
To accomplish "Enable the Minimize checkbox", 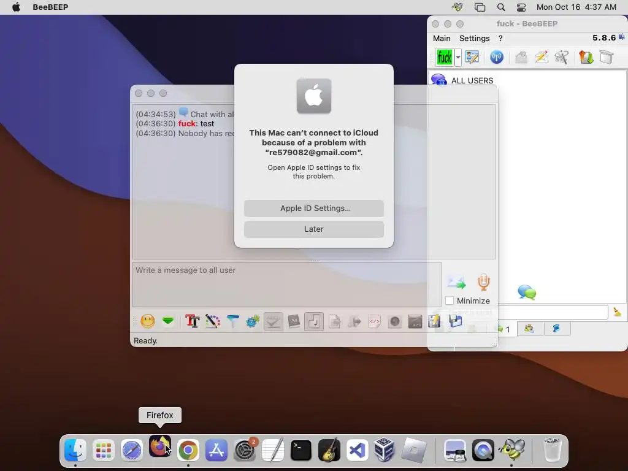I will [x=450, y=301].
